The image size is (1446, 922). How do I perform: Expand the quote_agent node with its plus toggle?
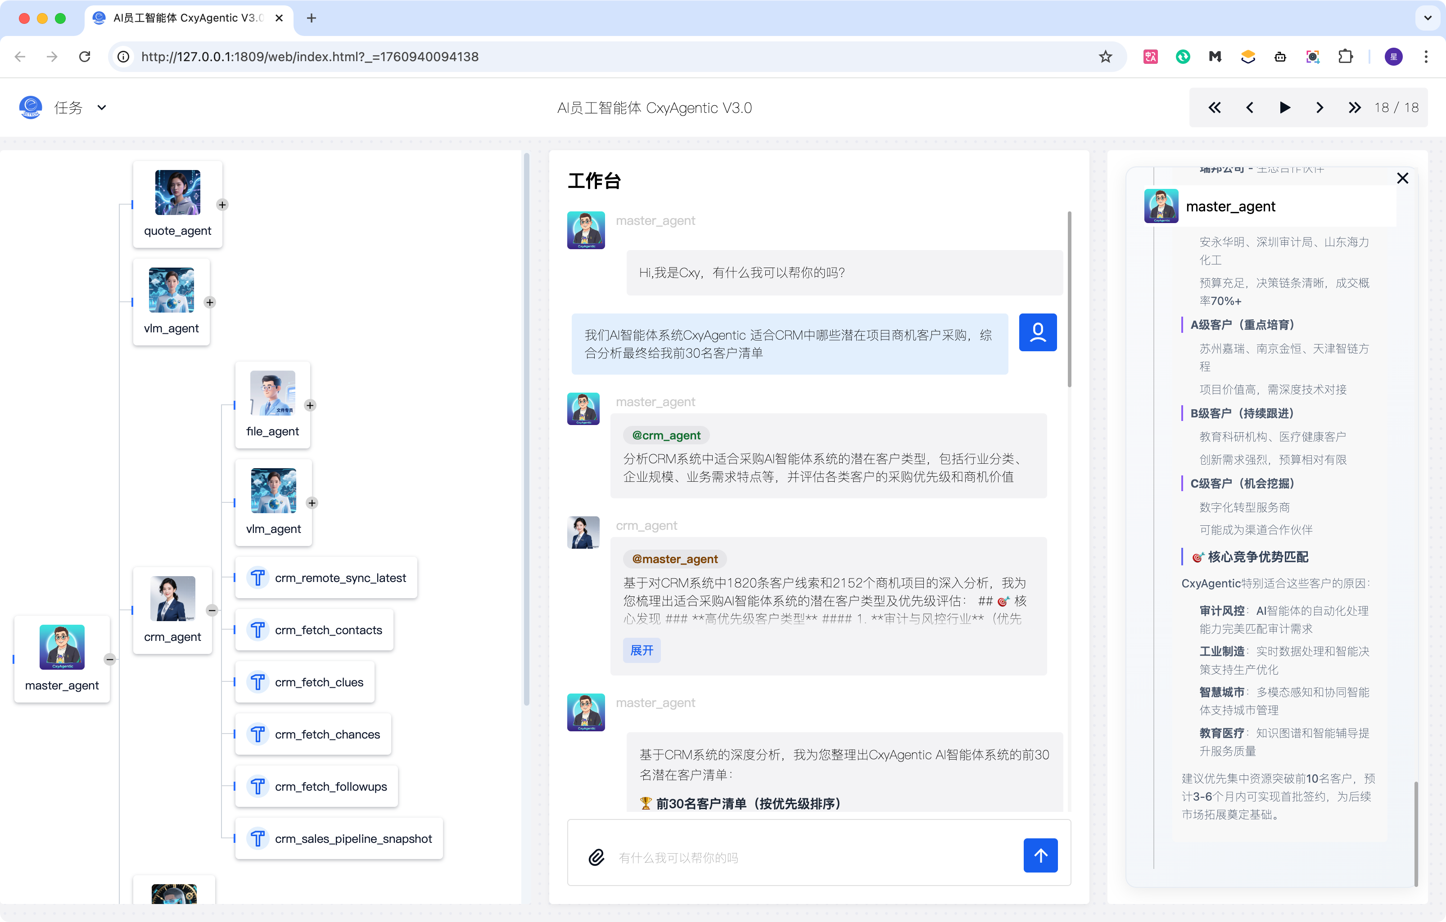[x=222, y=205]
